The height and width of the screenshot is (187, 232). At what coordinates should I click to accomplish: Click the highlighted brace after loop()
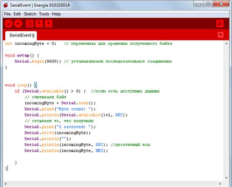click(x=36, y=85)
